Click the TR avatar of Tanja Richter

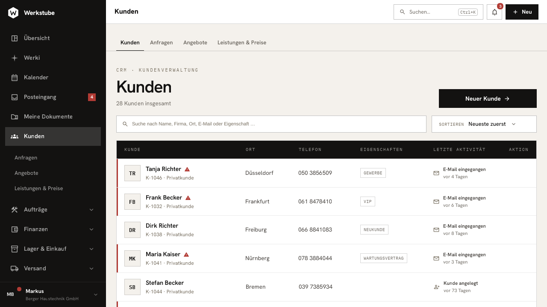[x=132, y=173]
